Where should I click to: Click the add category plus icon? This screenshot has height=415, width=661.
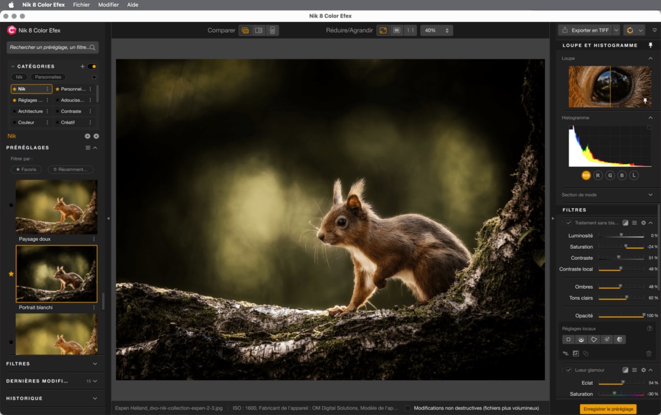pyautogui.click(x=82, y=66)
